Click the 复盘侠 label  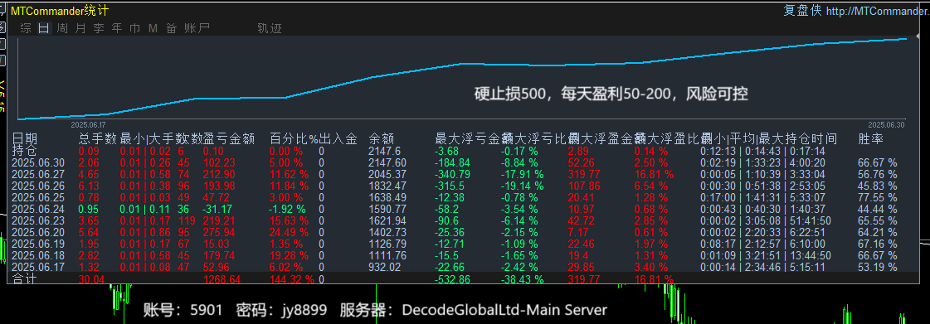802,11
